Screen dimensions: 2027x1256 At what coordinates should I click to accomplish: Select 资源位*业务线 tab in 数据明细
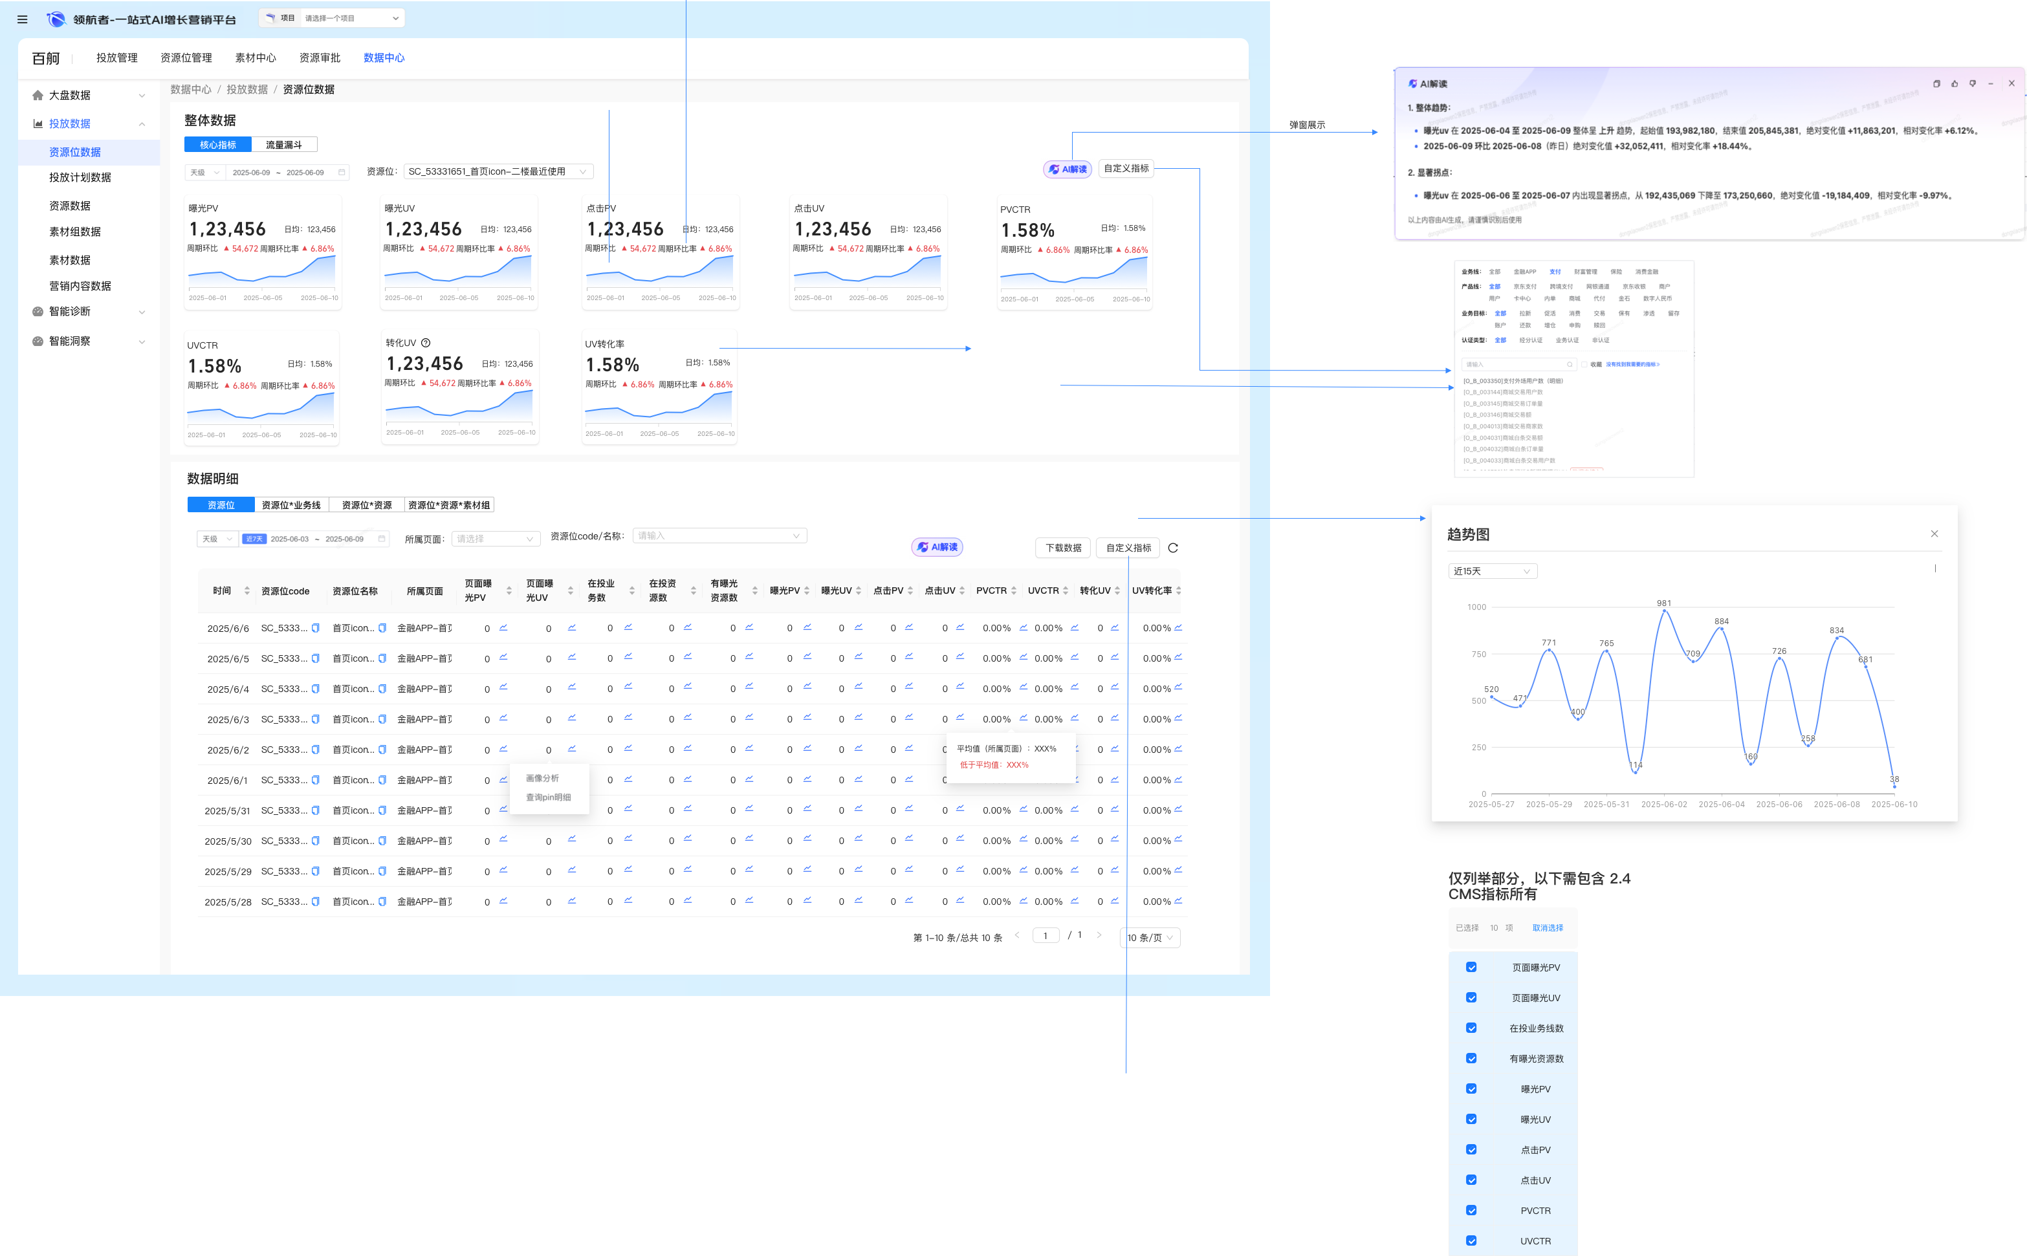290,505
